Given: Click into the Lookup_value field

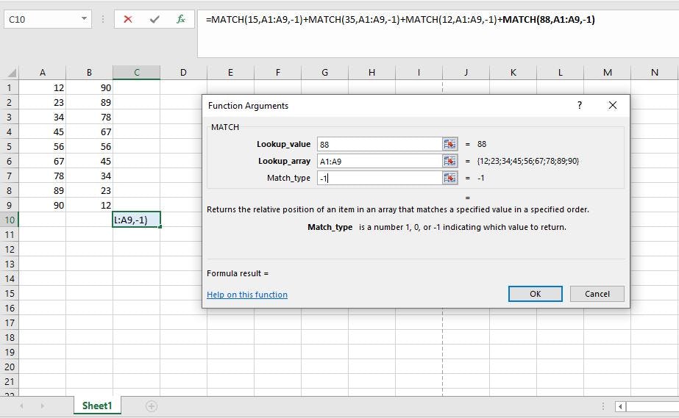Looking at the screenshot, I should pyautogui.click(x=380, y=144).
